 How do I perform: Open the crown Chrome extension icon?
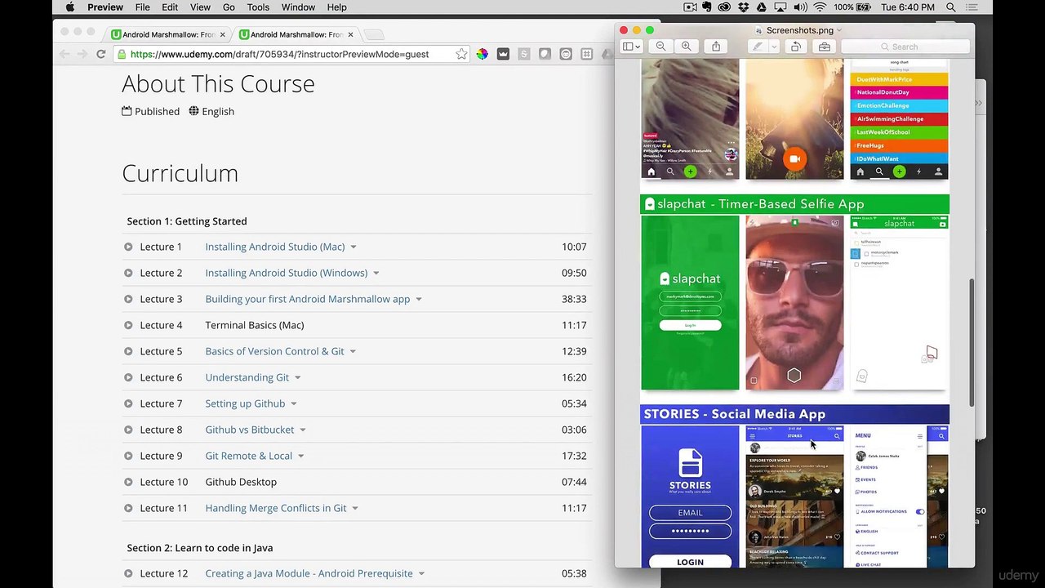[x=503, y=54]
